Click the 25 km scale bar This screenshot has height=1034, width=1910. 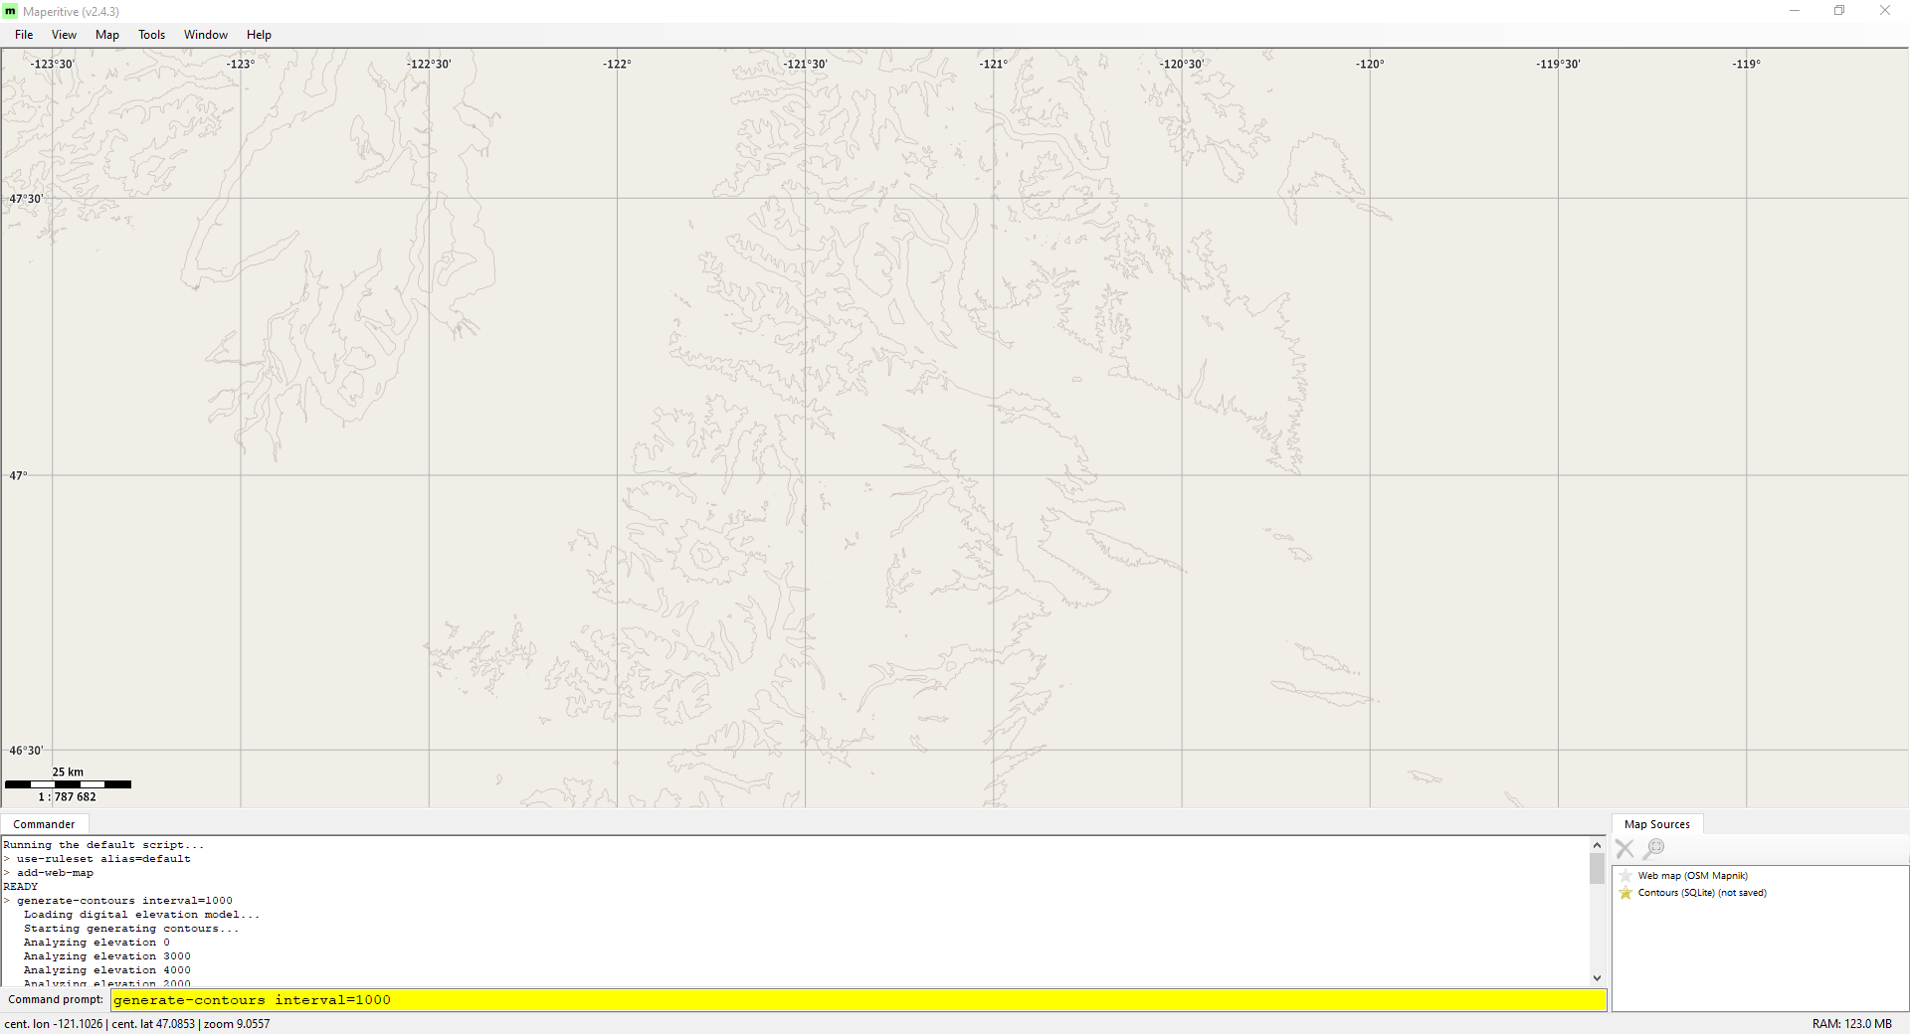68,783
